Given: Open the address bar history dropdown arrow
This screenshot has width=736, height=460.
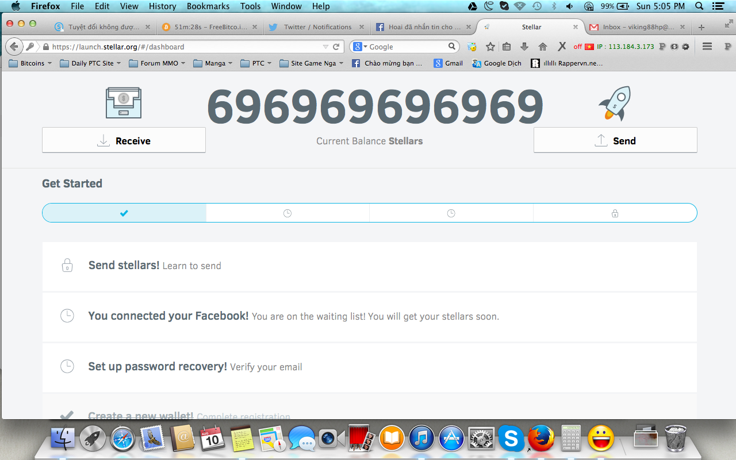Looking at the screenshot, I should [x=326, y=47].
